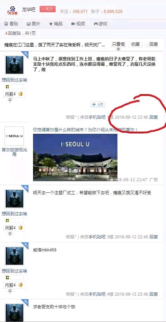This screenshot has height=322, width=166.
Task: Follow the forum with +关注 button
Action: coord(47,9)
